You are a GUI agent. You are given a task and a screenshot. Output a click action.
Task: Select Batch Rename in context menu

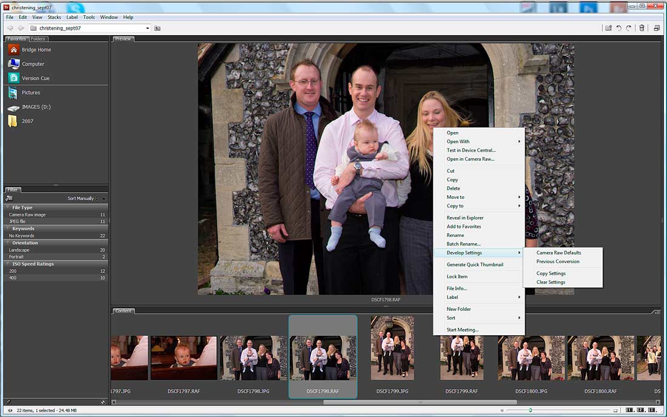click(463, 244)
